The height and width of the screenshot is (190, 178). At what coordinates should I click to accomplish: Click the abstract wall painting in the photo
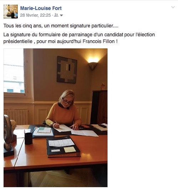tap(67, 69)
